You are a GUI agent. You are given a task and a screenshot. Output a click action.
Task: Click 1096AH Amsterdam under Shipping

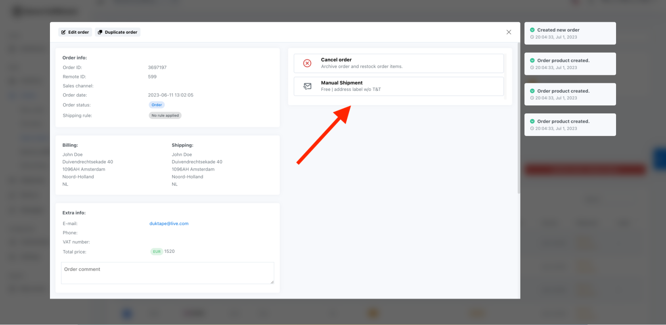pos(193,169)
